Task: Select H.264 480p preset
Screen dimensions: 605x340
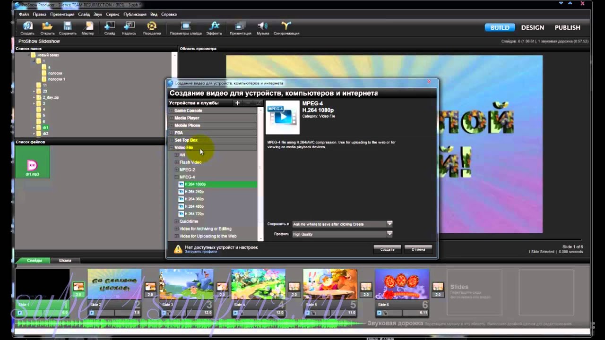Action: tap(194, 206)
